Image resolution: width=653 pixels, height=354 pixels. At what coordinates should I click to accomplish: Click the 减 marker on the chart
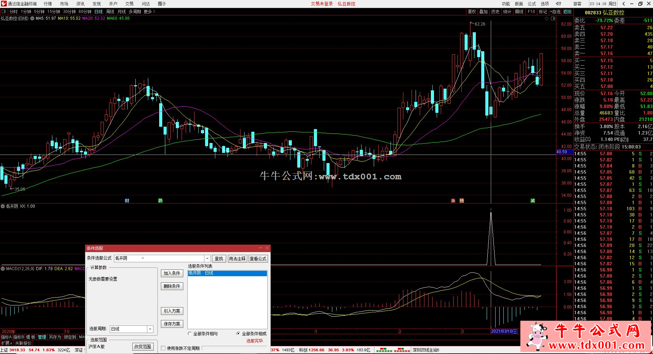click(x=533, y=201)
